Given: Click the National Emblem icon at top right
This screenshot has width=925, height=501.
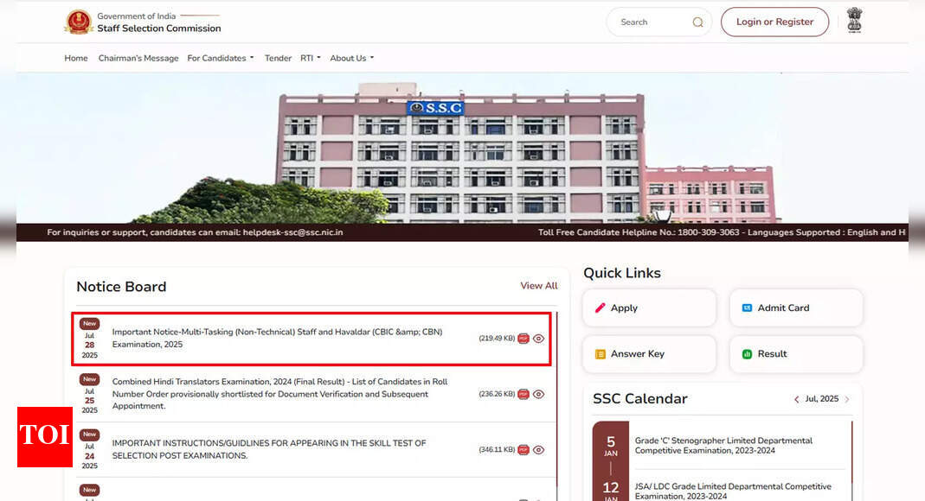Looking at the screenshot, I should (x=855, y=21).
